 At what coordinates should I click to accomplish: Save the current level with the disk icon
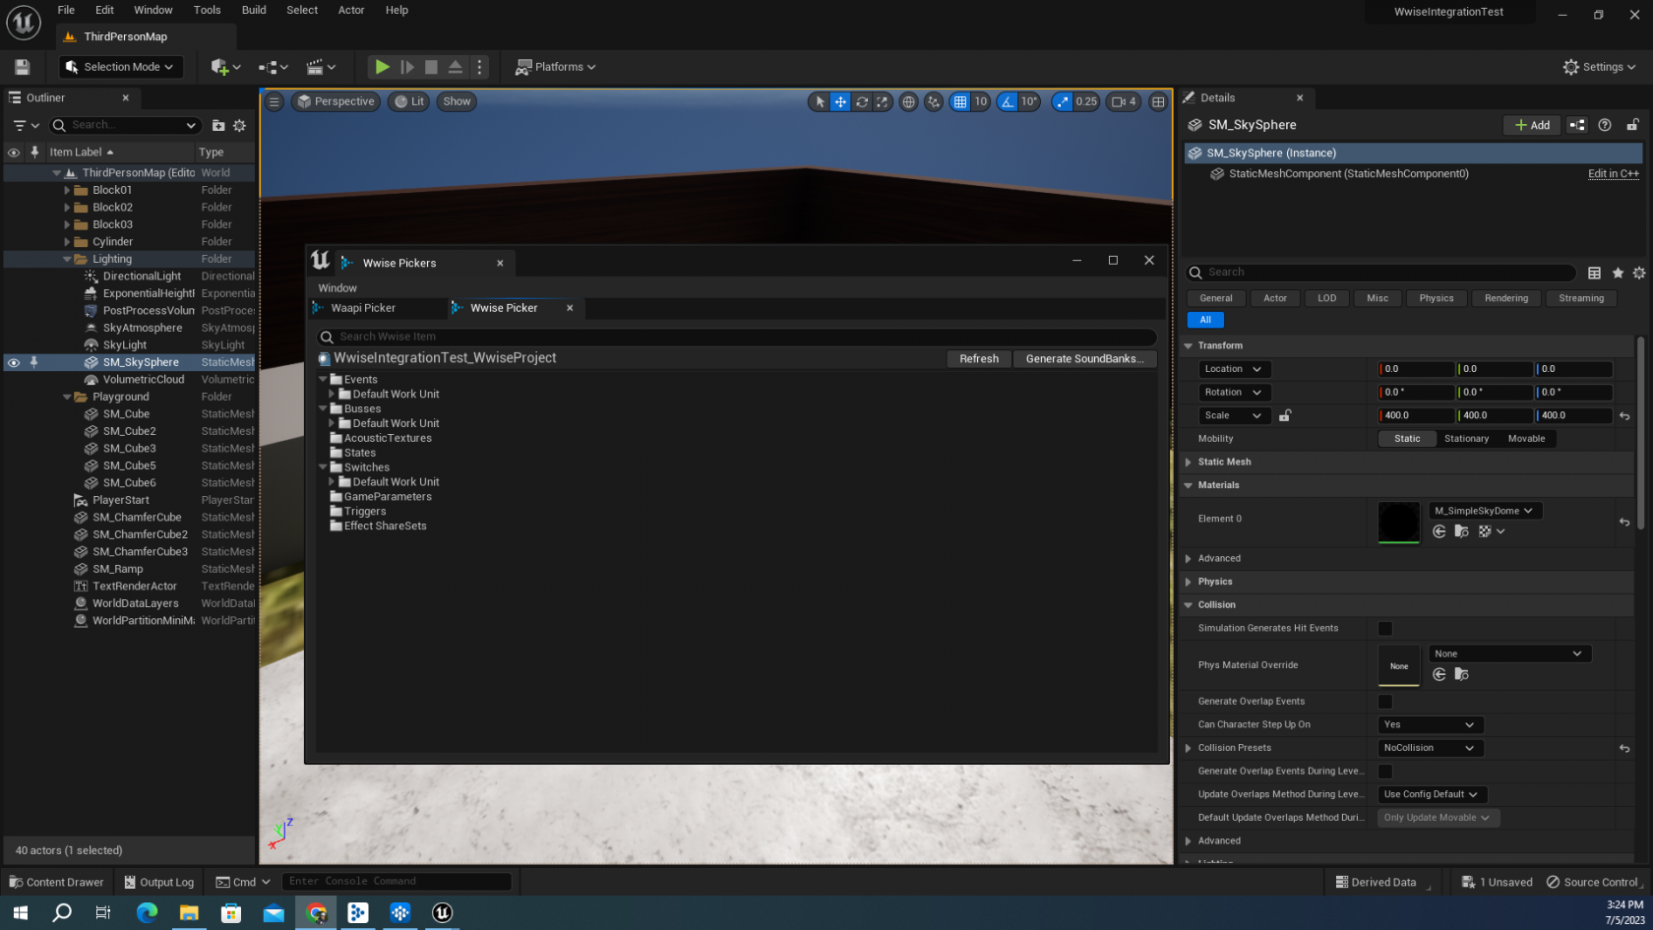tap(22, 67)
